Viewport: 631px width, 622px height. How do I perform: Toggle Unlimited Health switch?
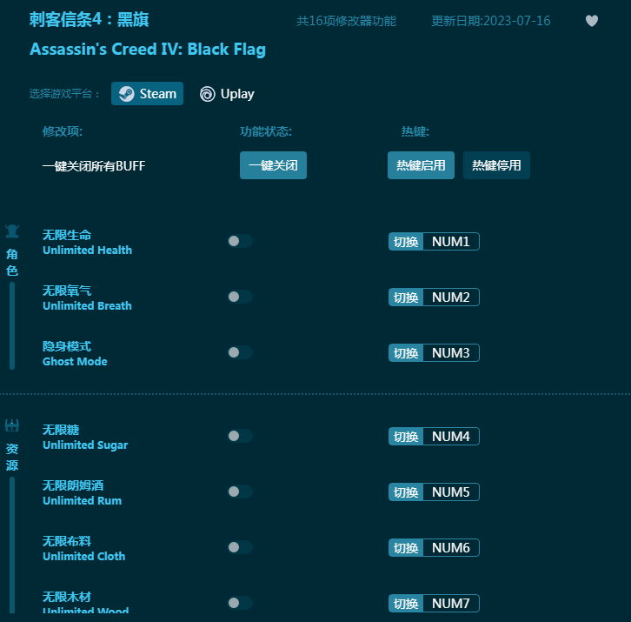pyautogui.click(x=240, y=241)
